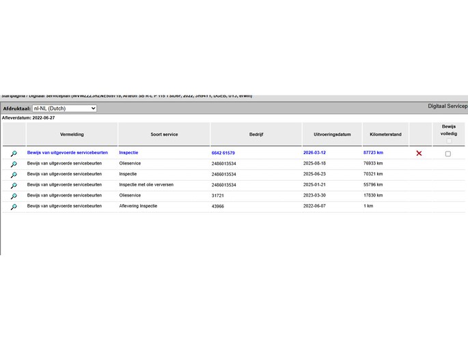Tick the Bewijs volledig checkbox in first row

(x=448, y=154)
